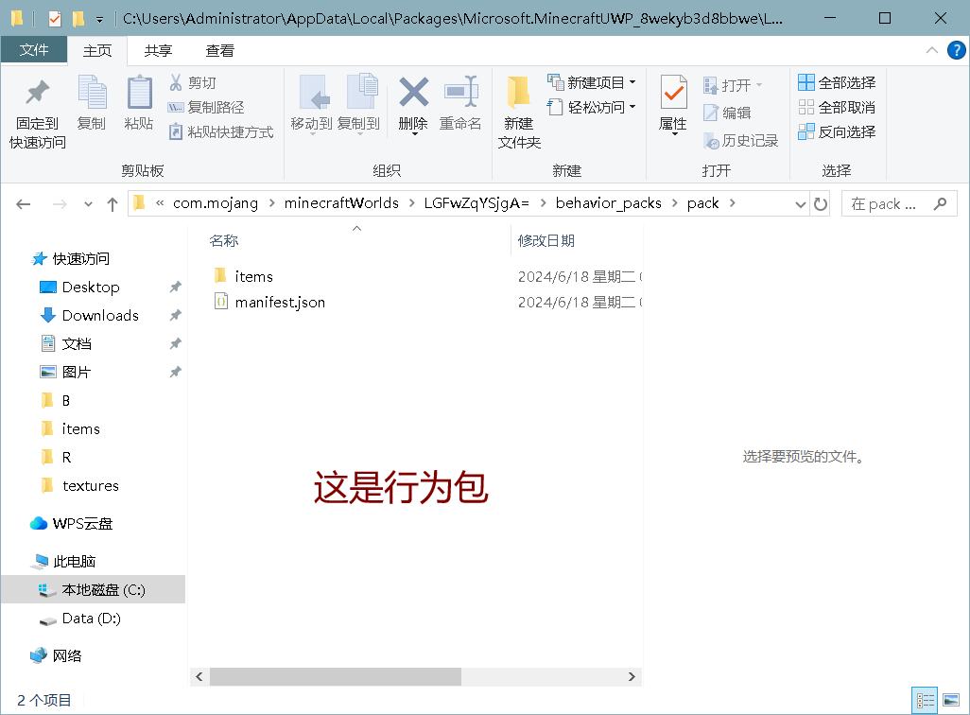
Task: Go back with left arrow
Action: (24, 203)
